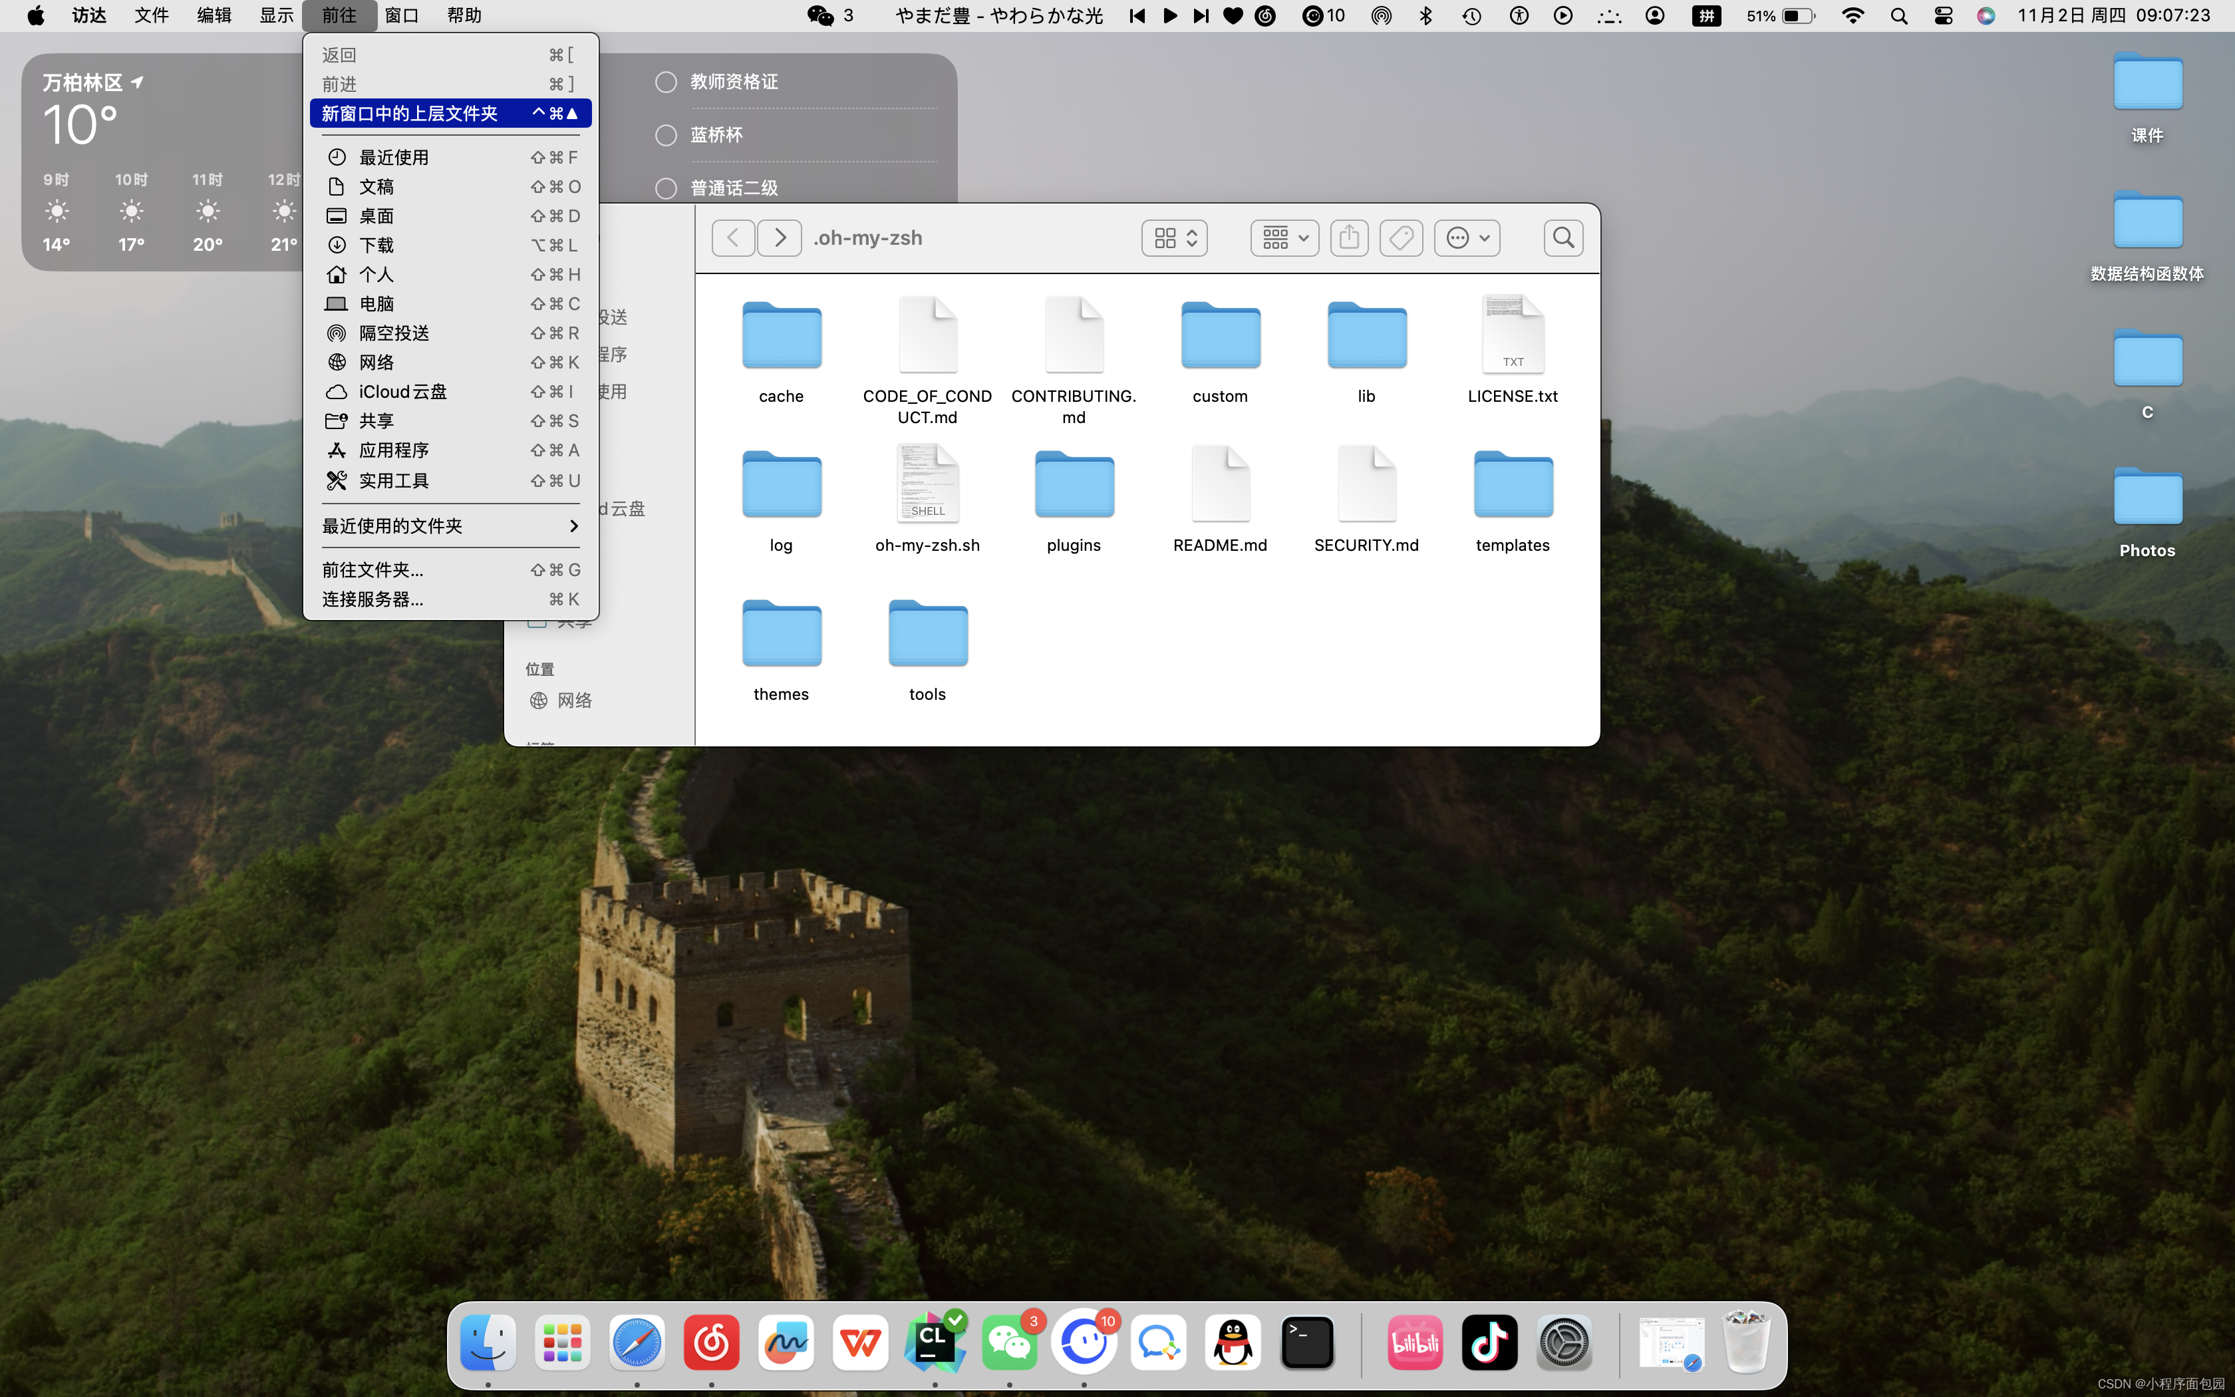Click the share icon in Finder toolbar
The width and height of the screenshot is (2235, 1397).
click(x=1349, y=237)
